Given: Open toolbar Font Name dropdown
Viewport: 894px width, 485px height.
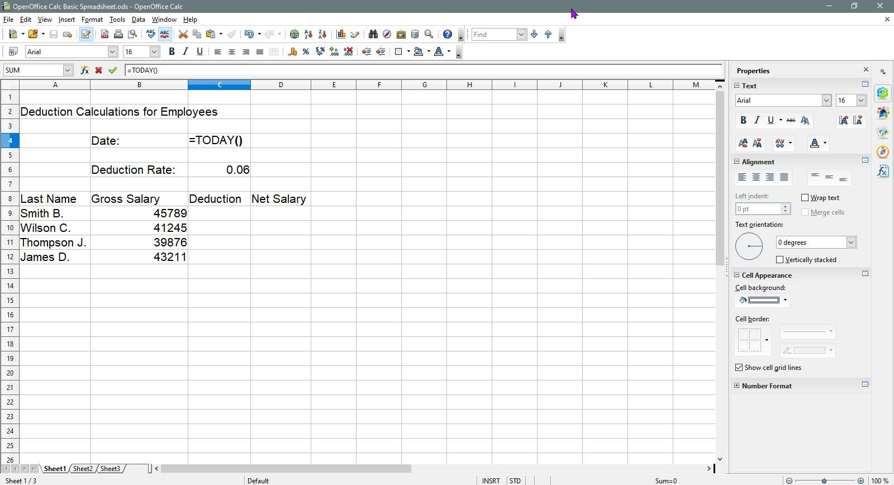Looking at the screenshot, I should 112,51.
